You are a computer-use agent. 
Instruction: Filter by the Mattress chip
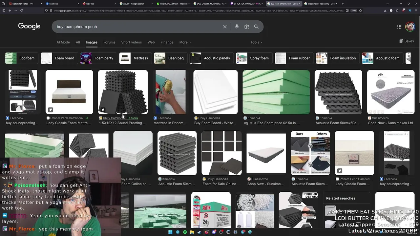click(135, 58)
